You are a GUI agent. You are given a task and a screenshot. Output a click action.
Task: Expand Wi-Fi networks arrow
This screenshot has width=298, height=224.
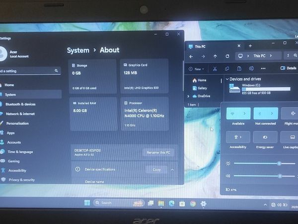coord(245,113)
